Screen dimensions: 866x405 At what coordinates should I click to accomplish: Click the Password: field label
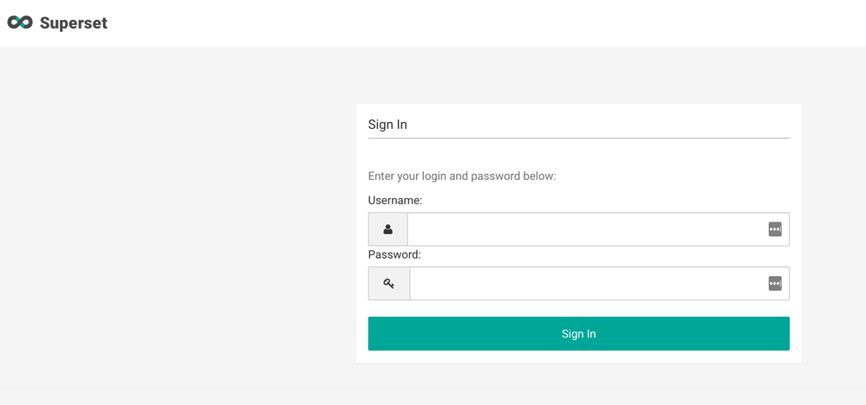pyautogui.click(x=394, y=254)
